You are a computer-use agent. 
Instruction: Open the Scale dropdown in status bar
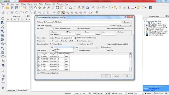pyautogui.click(x=106, y=93)
